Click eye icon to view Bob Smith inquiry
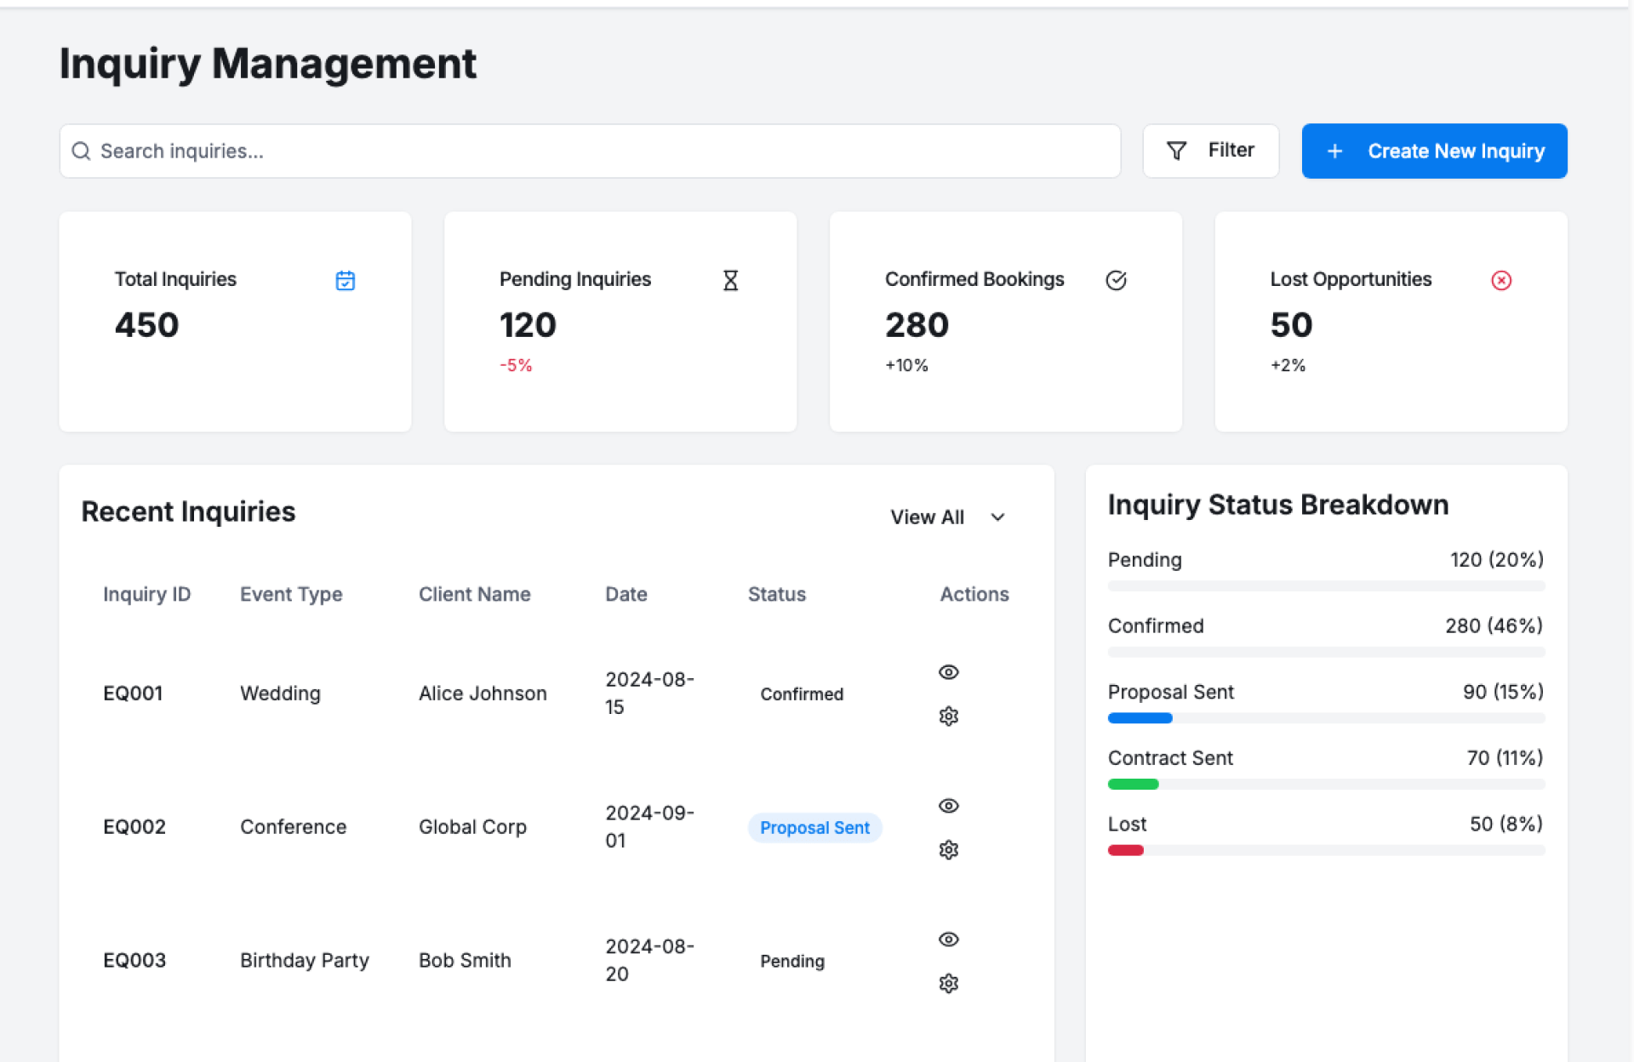This screenshot has width=1634, height=1062. (x=948, y=939)
